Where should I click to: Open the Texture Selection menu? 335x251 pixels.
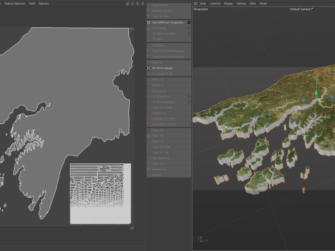[x=15, y=3]
